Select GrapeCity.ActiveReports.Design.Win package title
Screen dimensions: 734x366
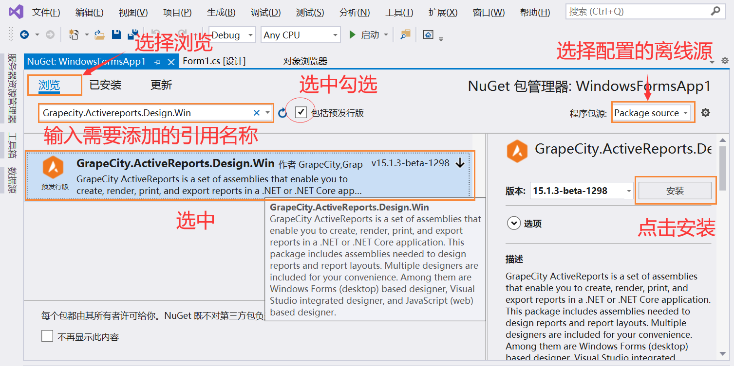pyautogui.click(x=175, y=163)
